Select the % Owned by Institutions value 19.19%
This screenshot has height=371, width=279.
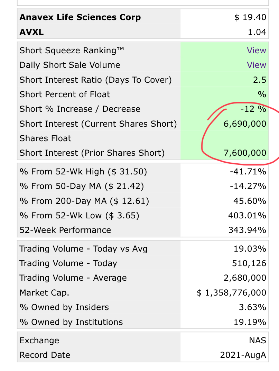click(x=250, y=322)
